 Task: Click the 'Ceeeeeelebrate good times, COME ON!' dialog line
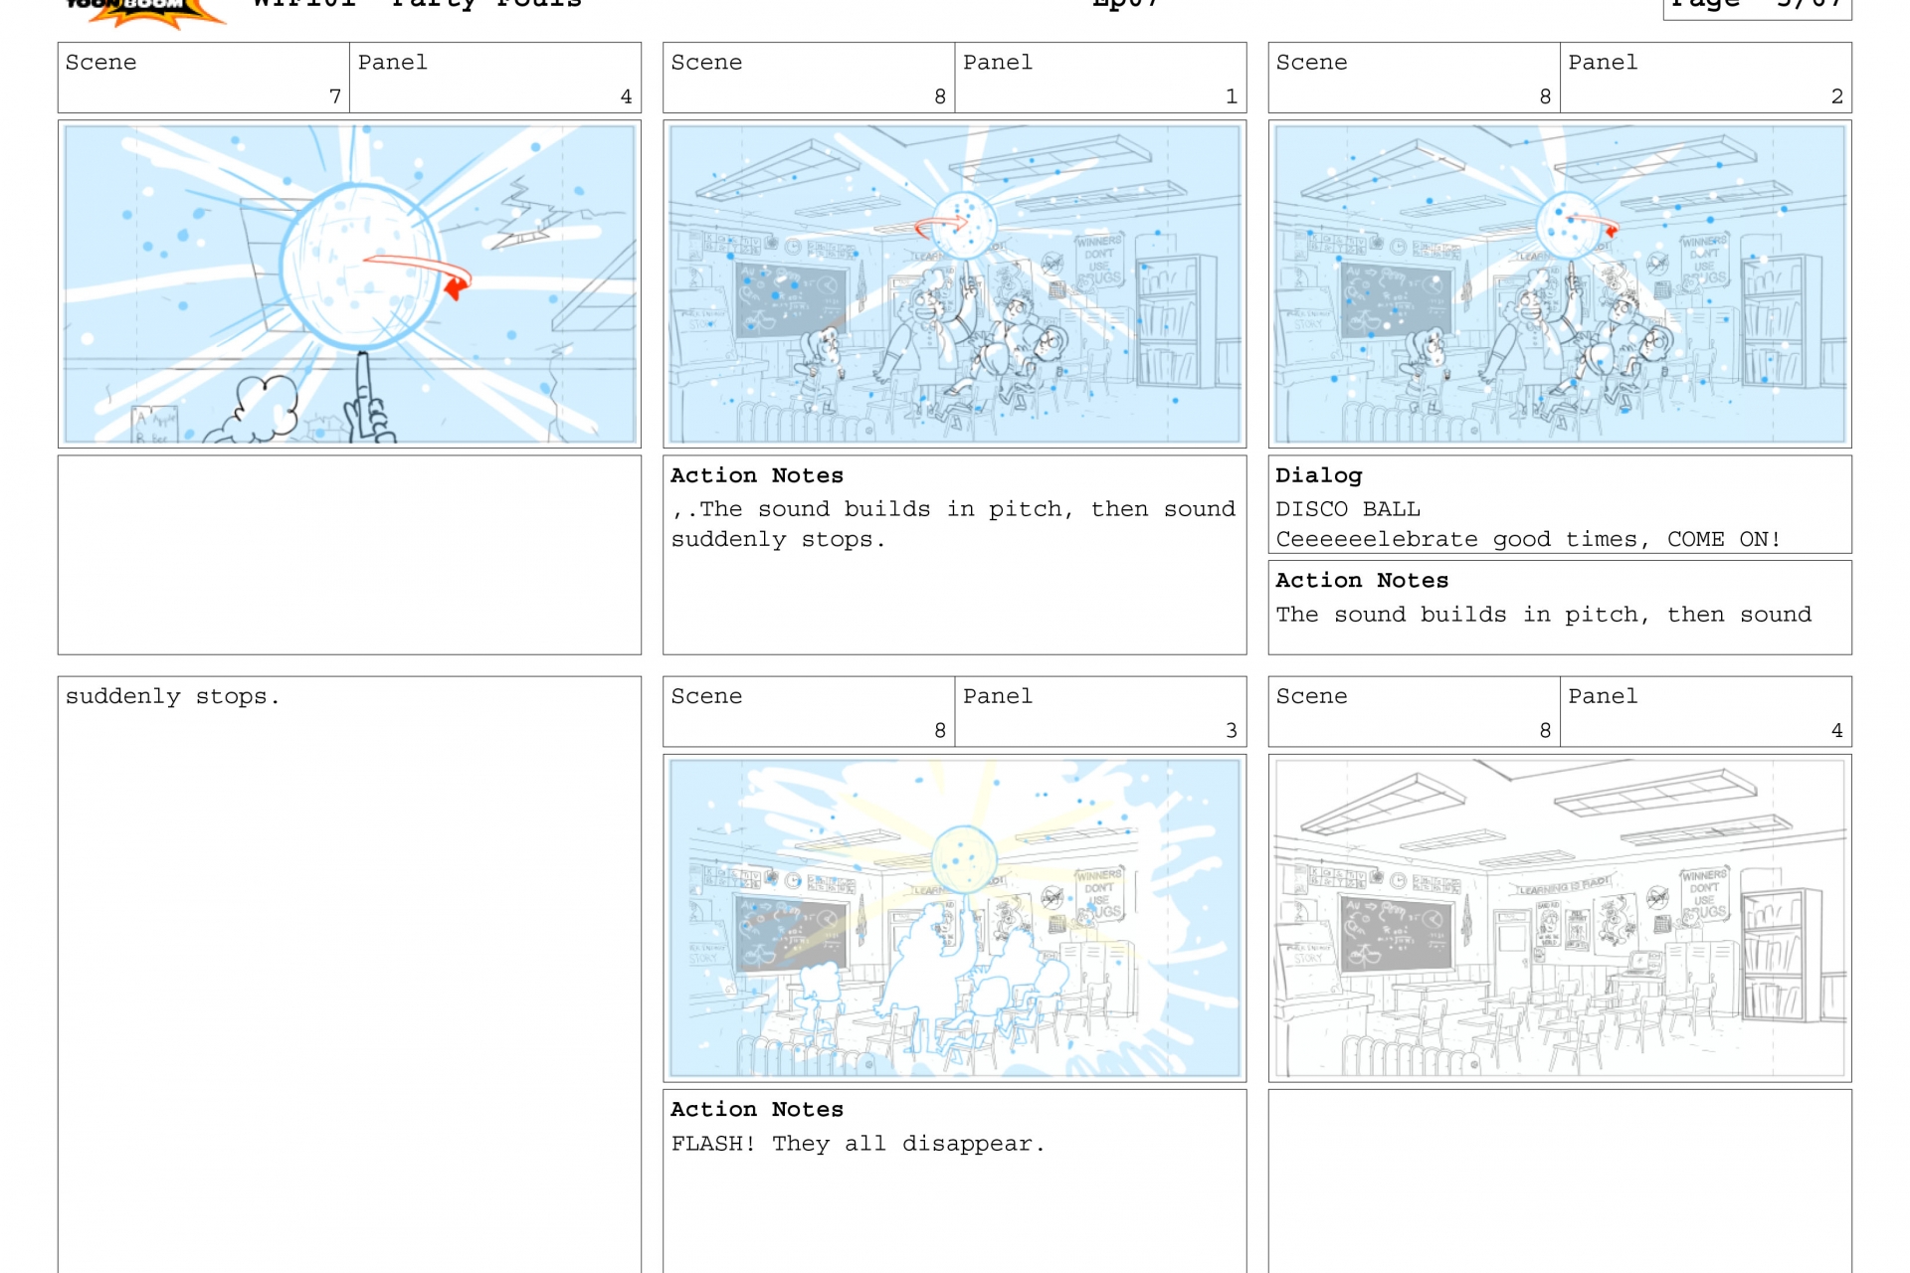[1528, 539]
